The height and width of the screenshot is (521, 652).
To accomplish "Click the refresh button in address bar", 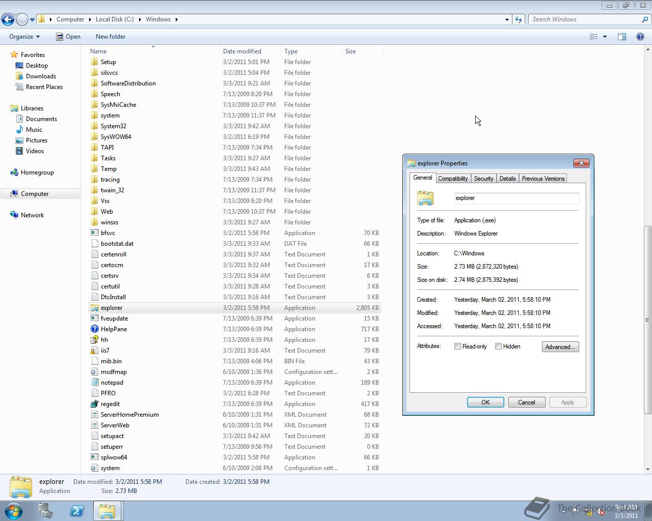I will pos(519,19).
